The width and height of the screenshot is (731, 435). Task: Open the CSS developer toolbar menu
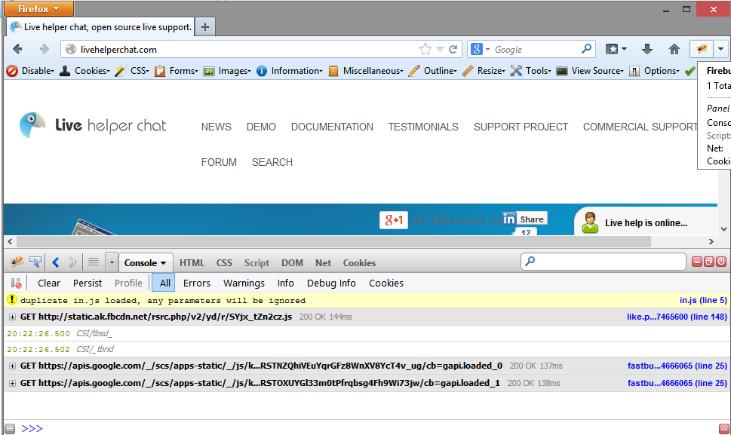[x=132, y=71]
